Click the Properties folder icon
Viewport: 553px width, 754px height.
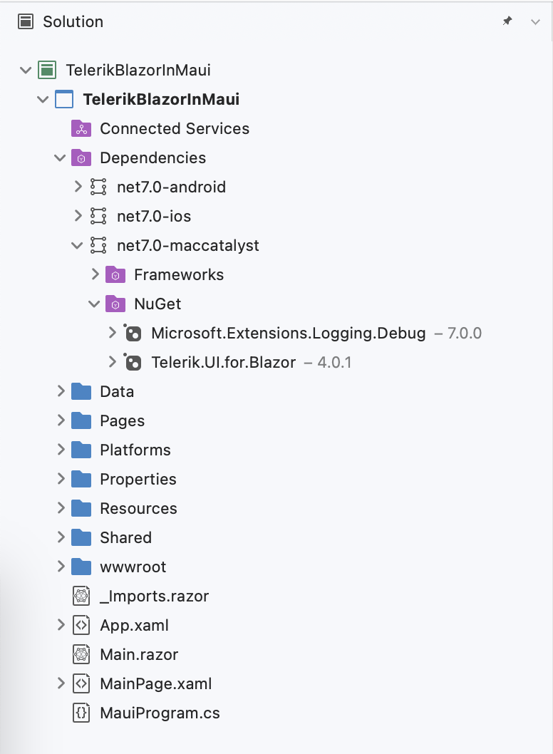point(81,480)
